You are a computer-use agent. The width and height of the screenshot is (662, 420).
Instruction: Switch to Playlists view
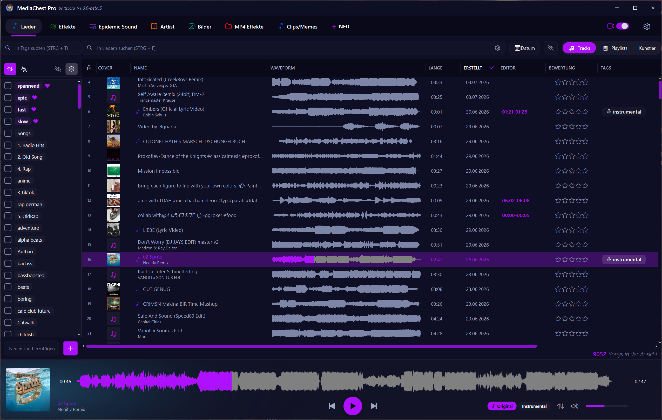615,48
